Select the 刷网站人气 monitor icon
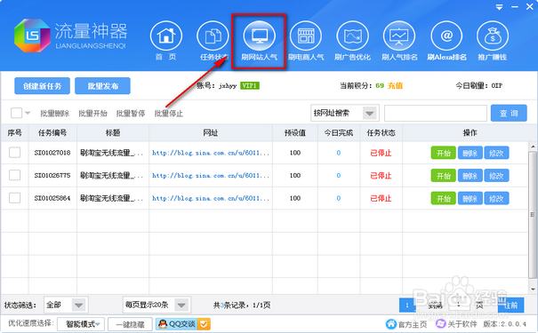The height and width of the screenshot is (333, 538). pyautogui.click(x=259, y=36)
